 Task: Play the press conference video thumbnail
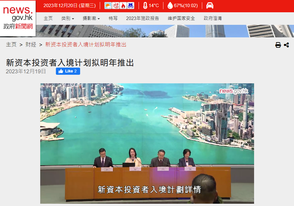[147, 143]
